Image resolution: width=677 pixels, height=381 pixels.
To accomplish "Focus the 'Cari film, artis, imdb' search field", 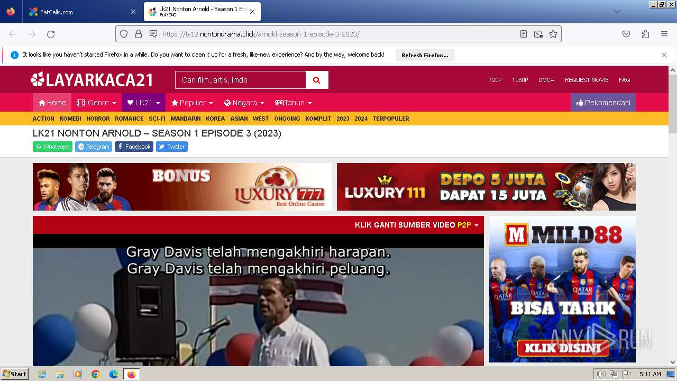I will tap(241, 80).
